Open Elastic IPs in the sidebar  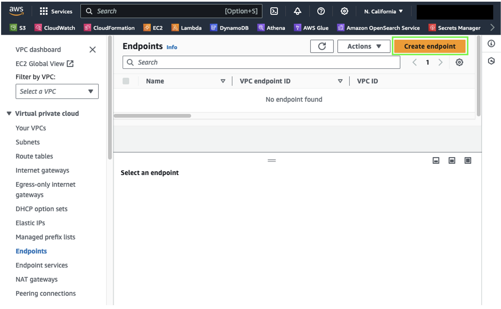point(30,223)
